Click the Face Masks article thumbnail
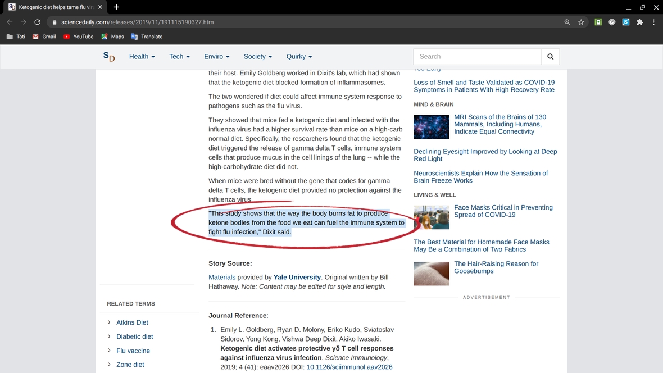 (431, 217)
